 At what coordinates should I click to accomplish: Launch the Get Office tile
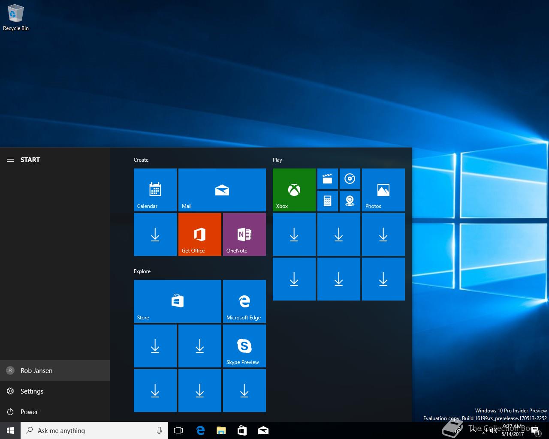point(200,234)
